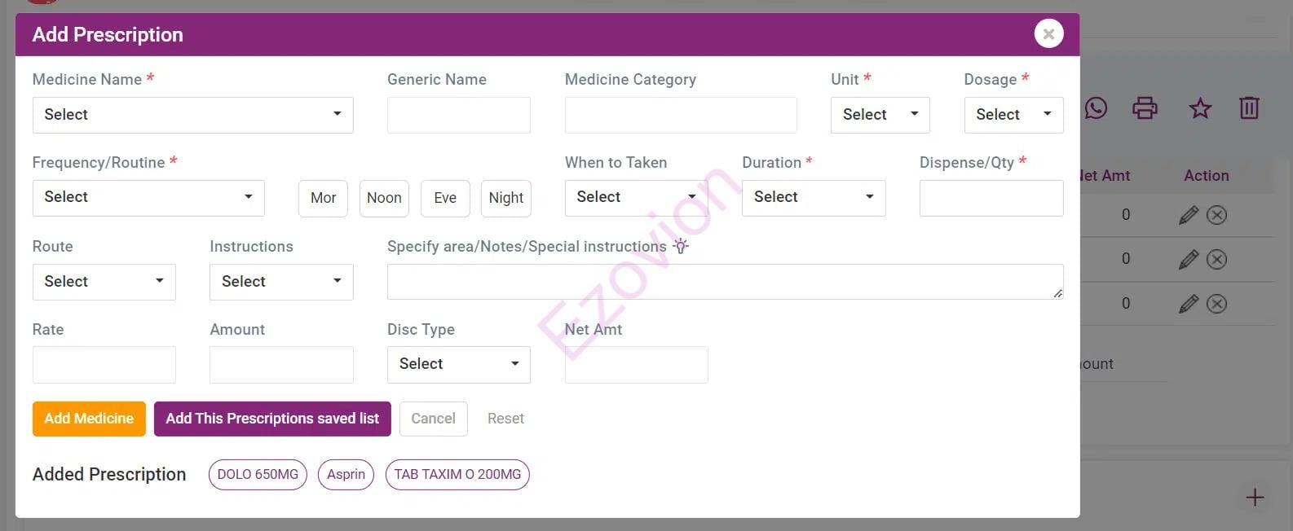The width and height of the screenshot is (1293, 531).
Task: Click the printer icon
Action: click(x=1145, y=108)
